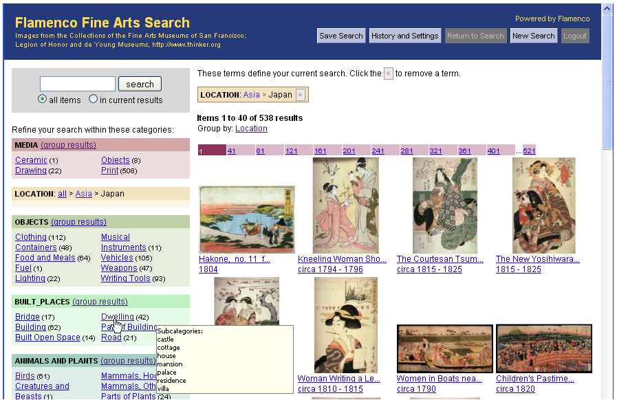Viewport: 617px width, 400px height.
Task: Go to results page starting at 201
Action: [x=349, y=151]
